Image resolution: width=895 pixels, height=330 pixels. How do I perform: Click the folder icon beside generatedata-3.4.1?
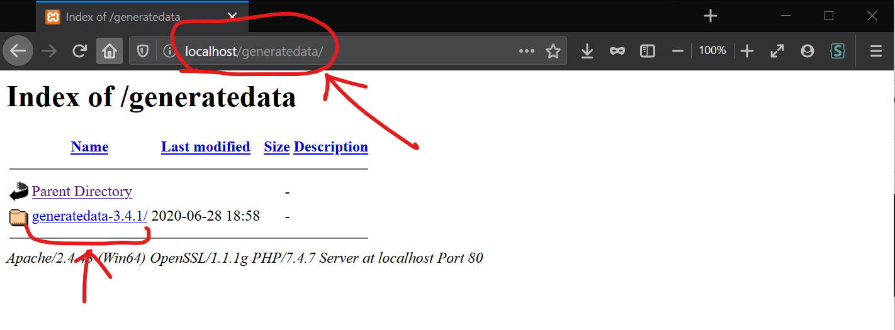point(19,217)
